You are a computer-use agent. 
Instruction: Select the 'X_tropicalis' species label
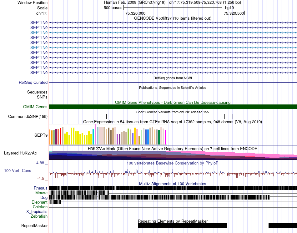(37, 212)
